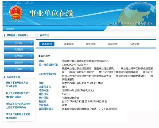Open the 注销登记 service guide
159x128 pixels.
coord(19,69)
